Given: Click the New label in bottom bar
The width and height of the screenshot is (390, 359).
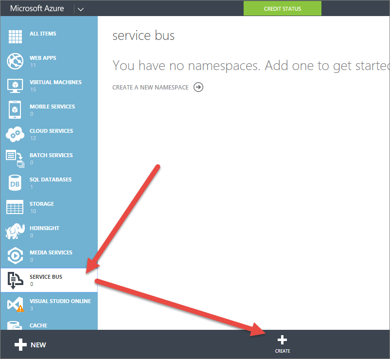Looking at the screenshot, I should (x=38, y=345).
